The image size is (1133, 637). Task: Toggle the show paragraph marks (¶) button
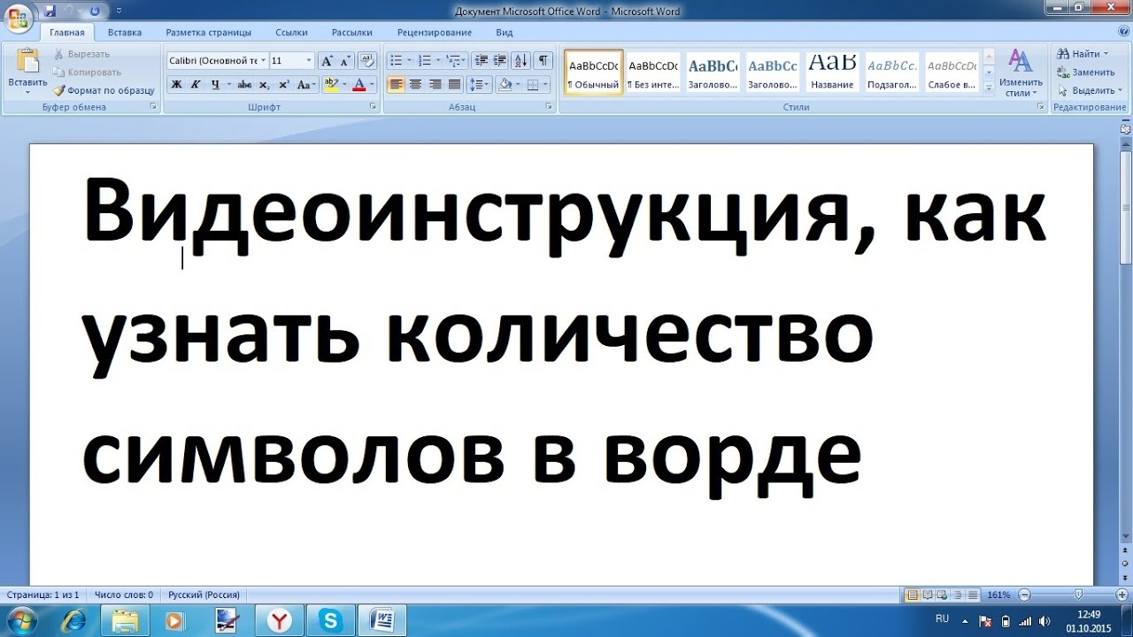[543, 61]
